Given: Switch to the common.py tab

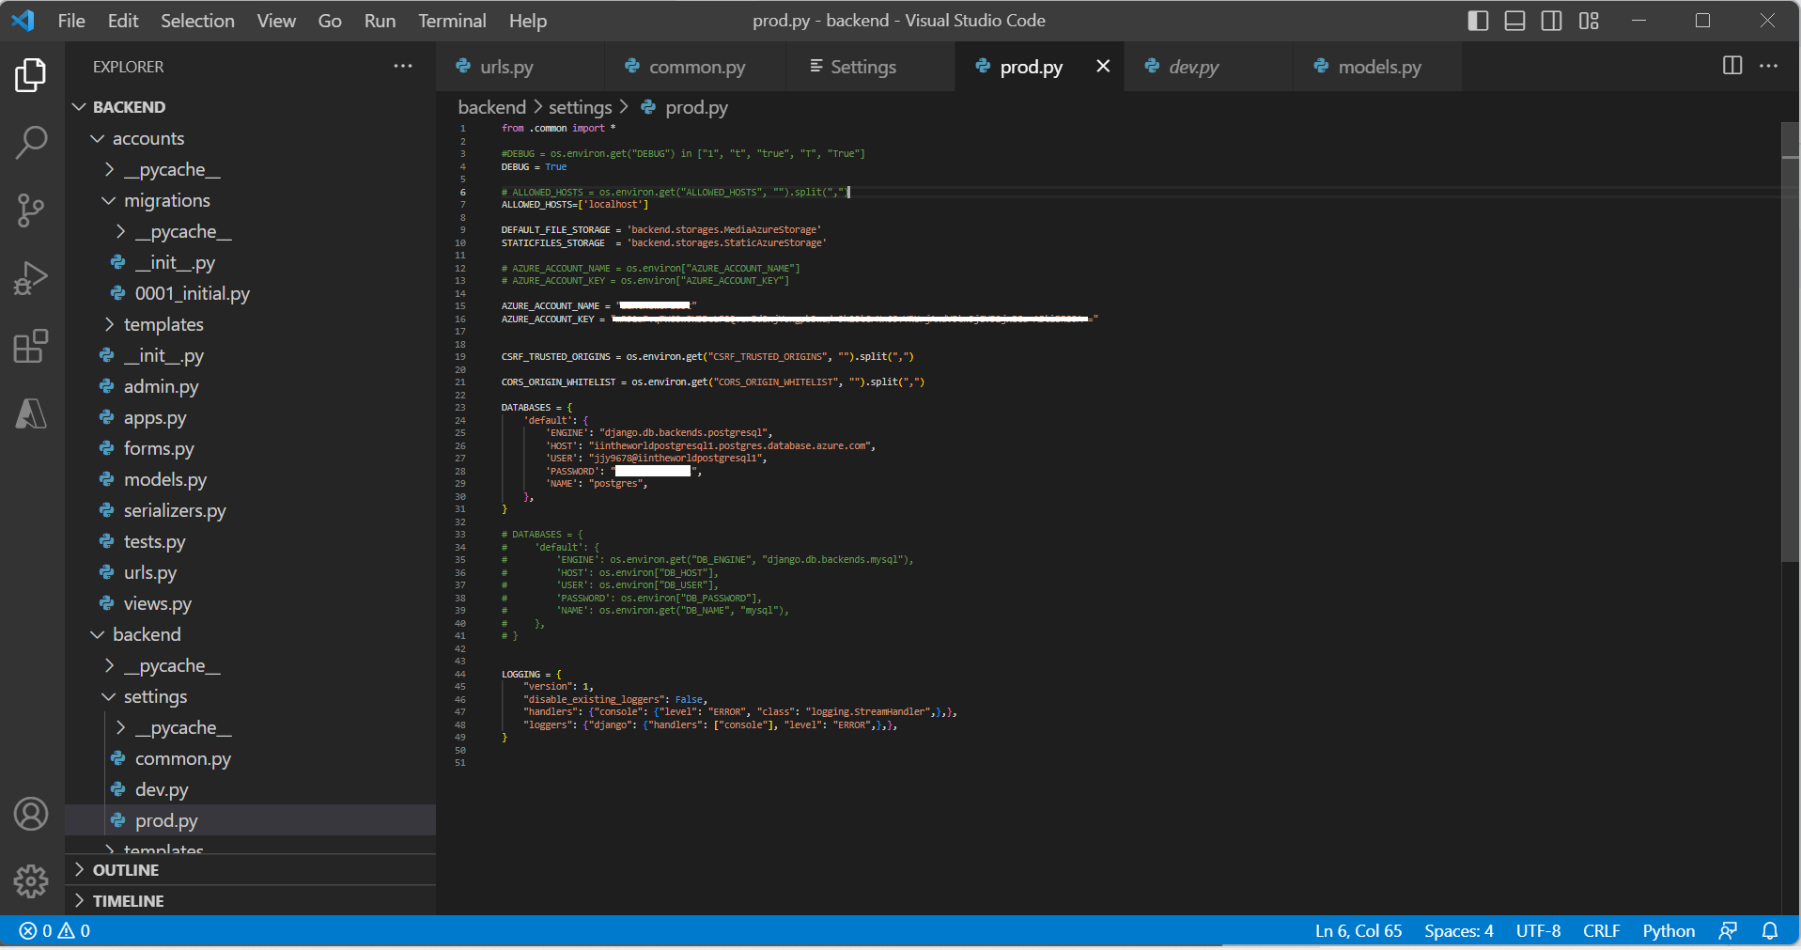Looking at the screenshot, I should (697, 67).
